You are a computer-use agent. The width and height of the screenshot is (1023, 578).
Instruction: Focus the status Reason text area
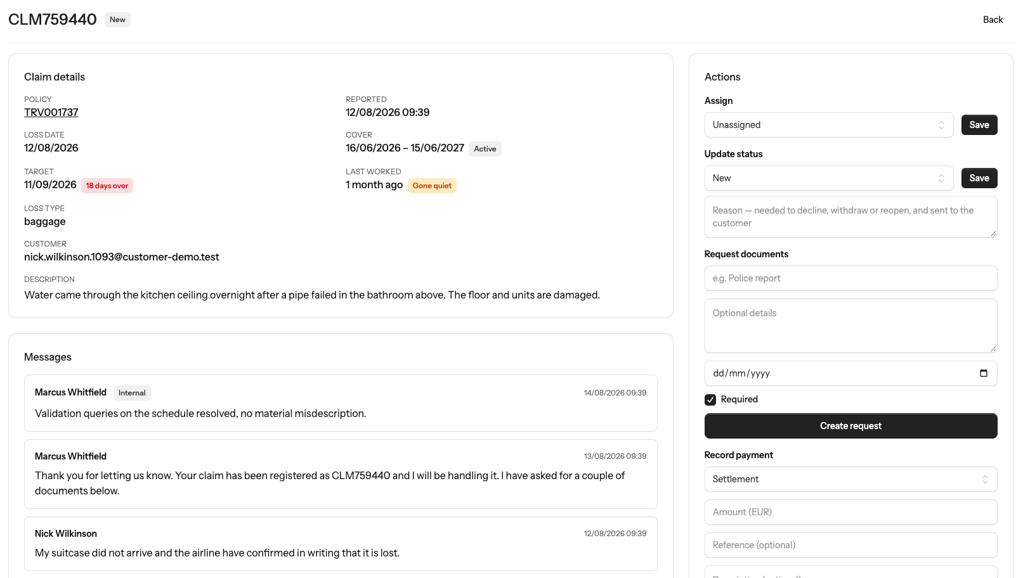[x=850, y=217]
